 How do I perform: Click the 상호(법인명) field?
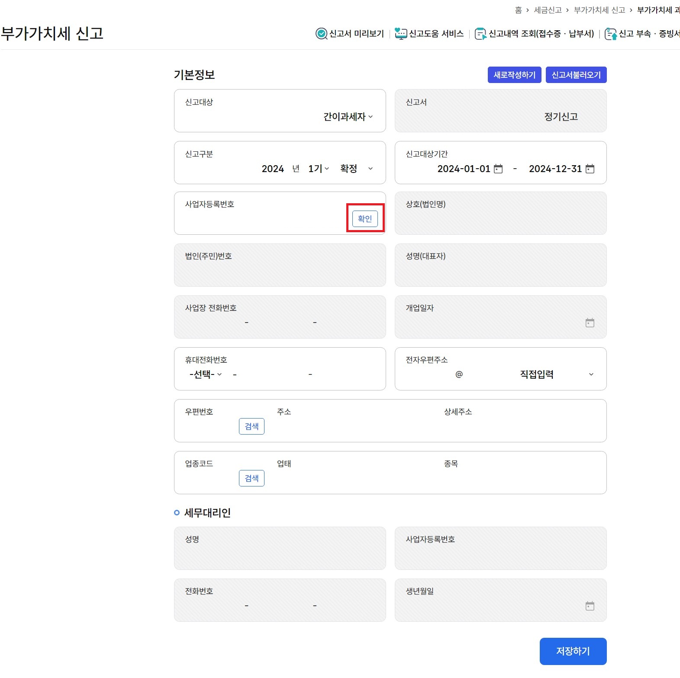click(x=501, y=213)
